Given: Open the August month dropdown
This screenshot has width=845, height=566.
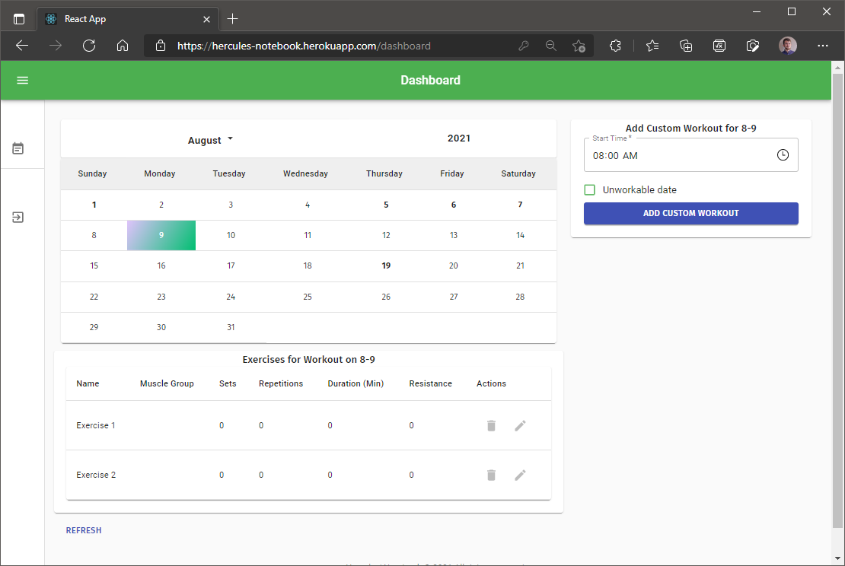Looking at the screenshot, I should (x=210, y=140).
